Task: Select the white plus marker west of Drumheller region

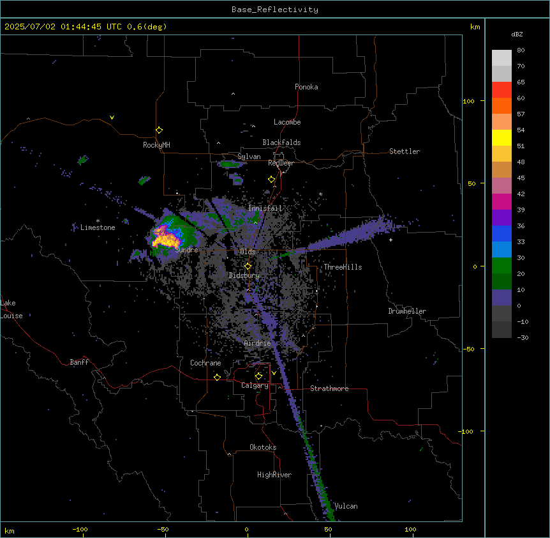Action: tap(390, 240)
